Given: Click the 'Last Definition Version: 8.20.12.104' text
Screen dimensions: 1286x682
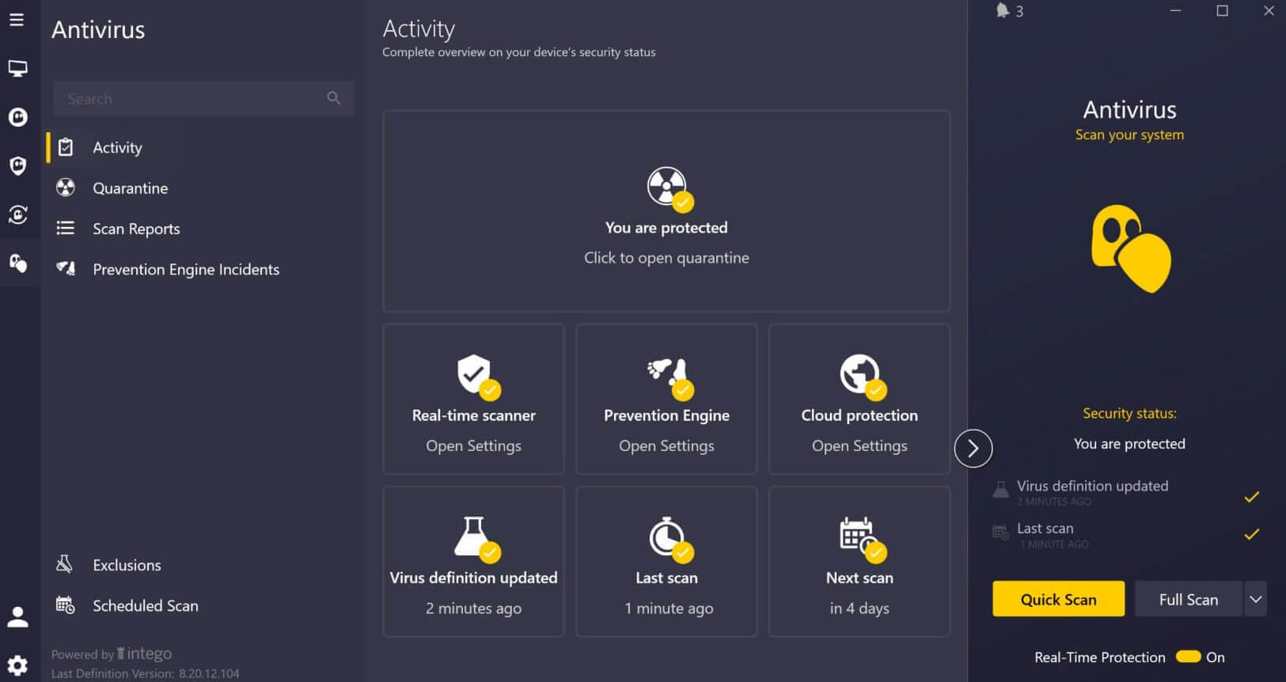Looking at the screenshot, I should tap(146, 673).
